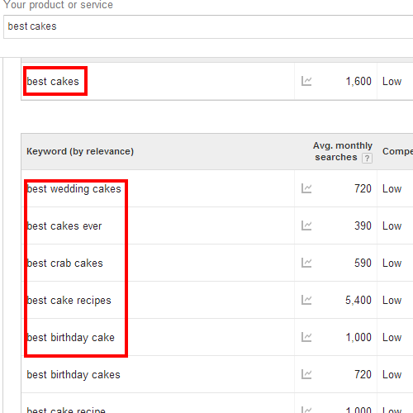Select the best wedding cakes keyword

[74, 189]
